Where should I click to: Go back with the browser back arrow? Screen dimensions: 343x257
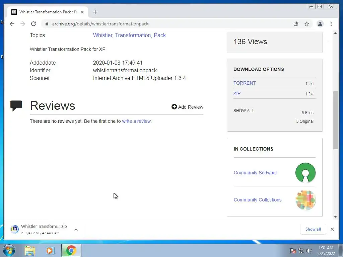point(12,24)
